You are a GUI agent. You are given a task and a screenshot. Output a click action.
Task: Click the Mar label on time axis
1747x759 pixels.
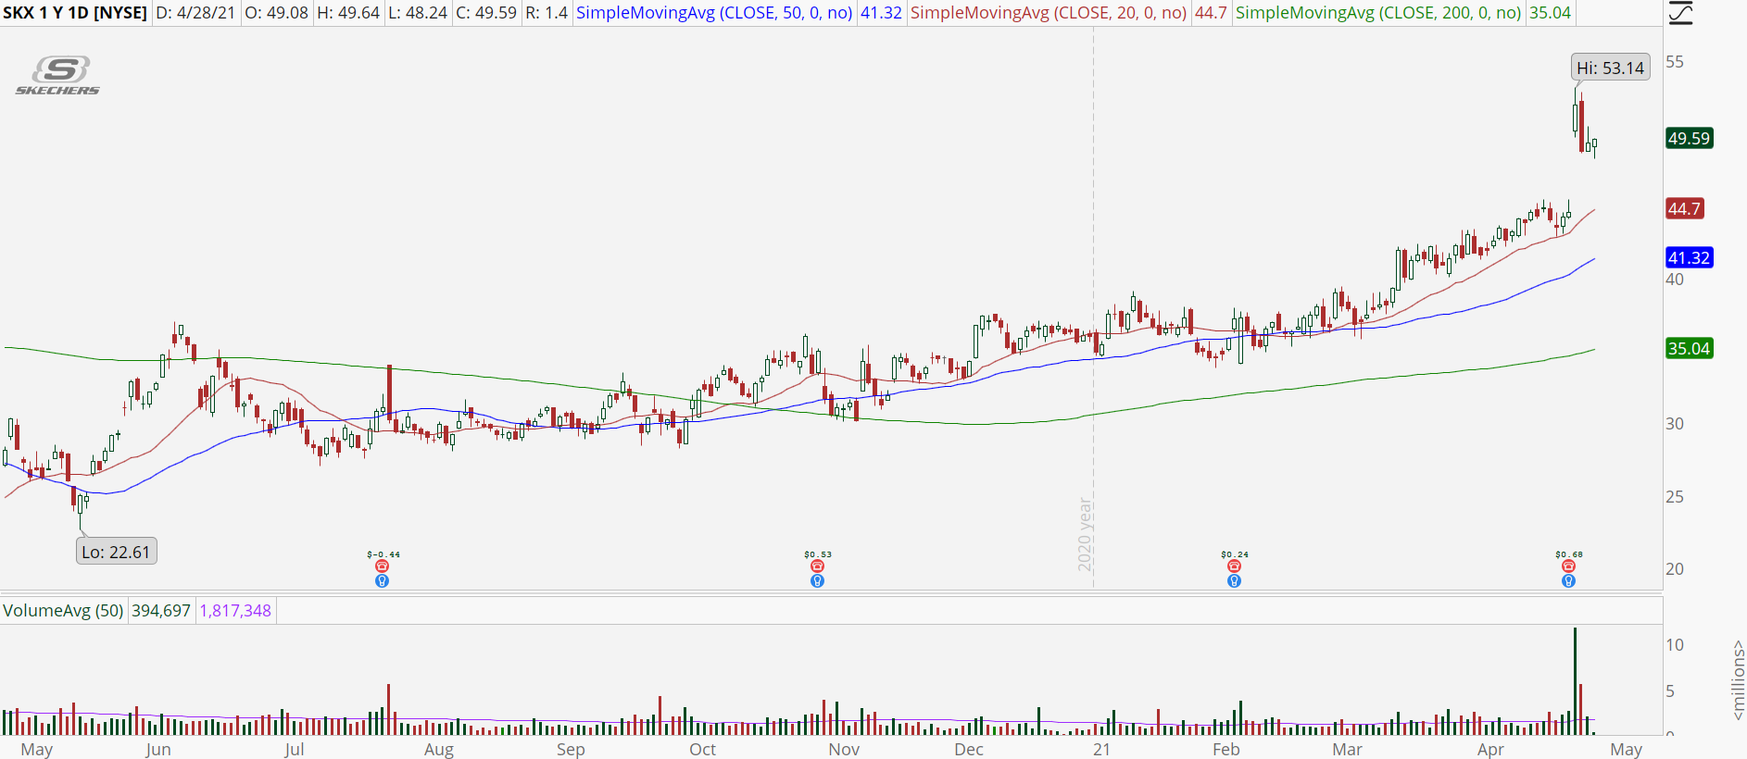[1348, 749]
